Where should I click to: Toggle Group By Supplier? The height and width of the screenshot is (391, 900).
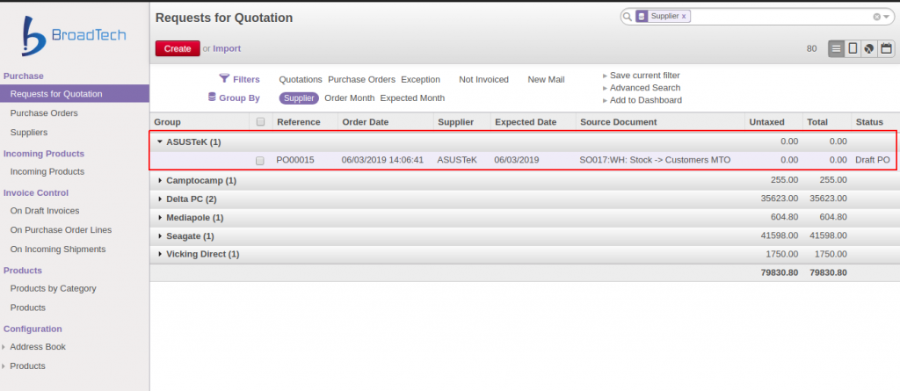tap(299, 98)
